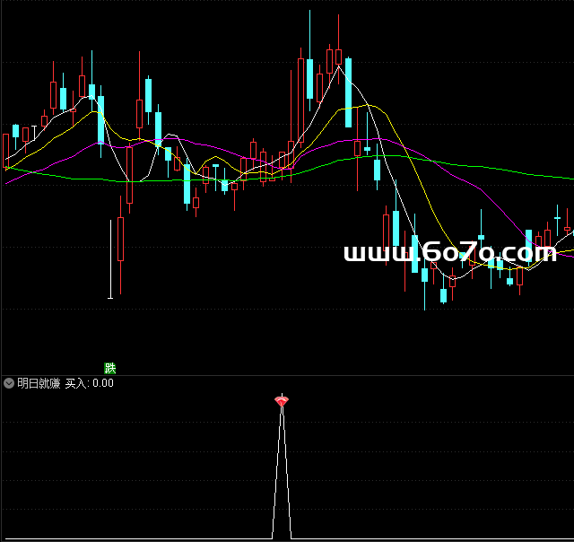The height and width of the screenshot is (542, 574).
Task: Click the 明日就赚 indicator name label
Action: pos(39,383)
